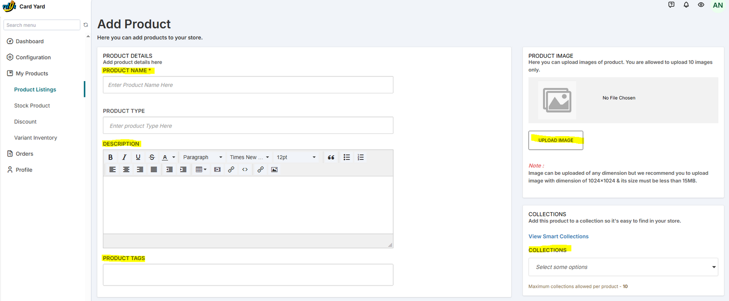This screenshot has width=729, height=301.
Task: Go to Orders in the sidebar
Action: [x=25, y=154]
